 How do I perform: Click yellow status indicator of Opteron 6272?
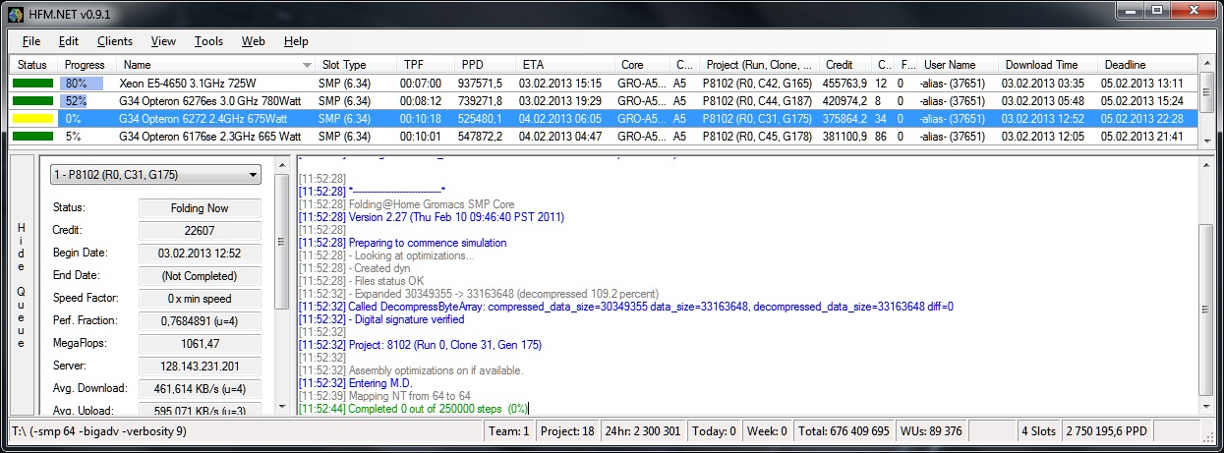point(32,119)
